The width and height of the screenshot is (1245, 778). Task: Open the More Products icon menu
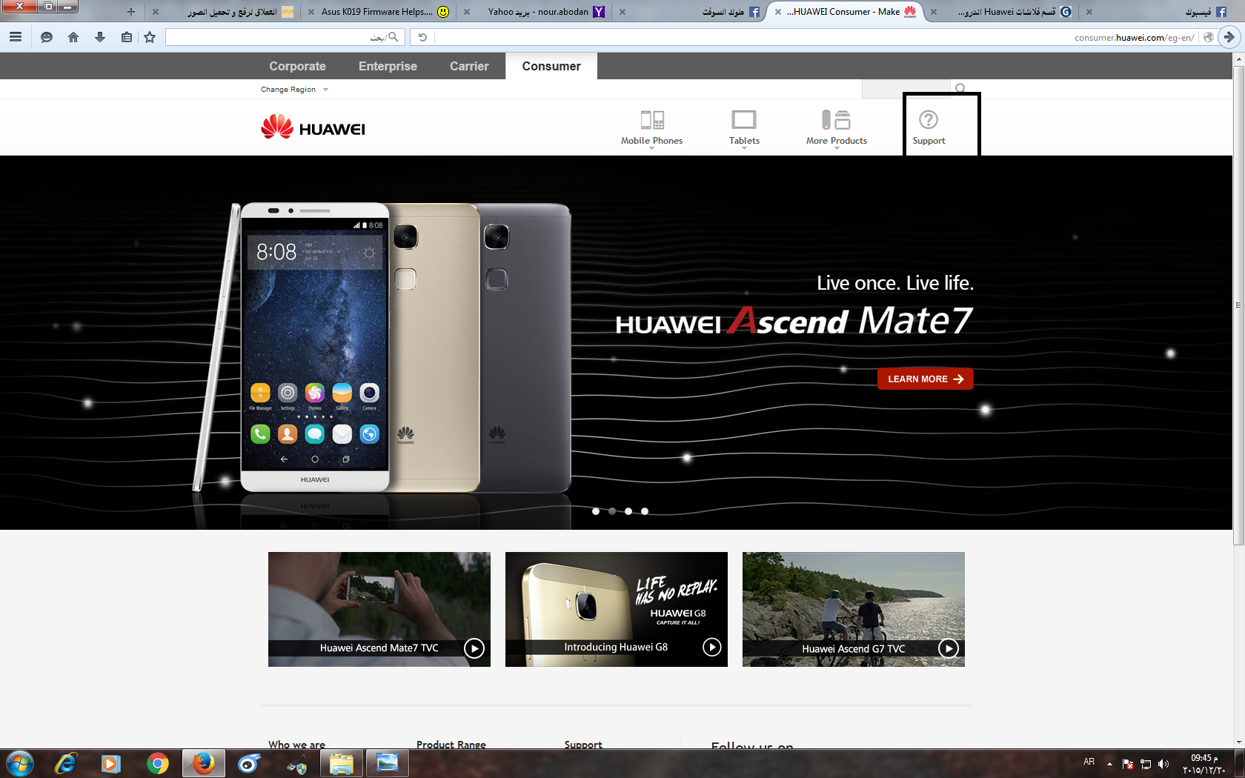[836, 119]
